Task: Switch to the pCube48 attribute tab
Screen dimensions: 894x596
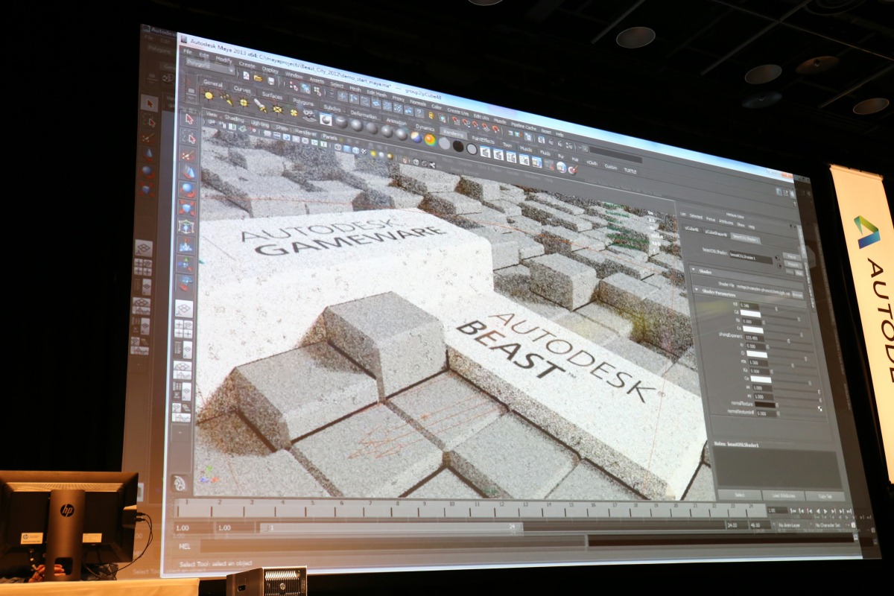Action: tap(691, 229)
